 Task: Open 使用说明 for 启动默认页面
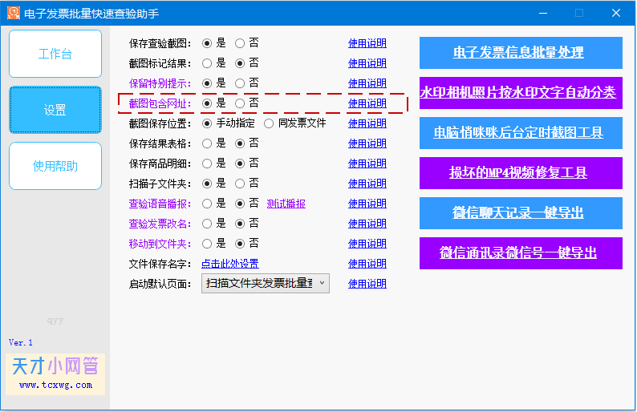click(x=367, y=284)
